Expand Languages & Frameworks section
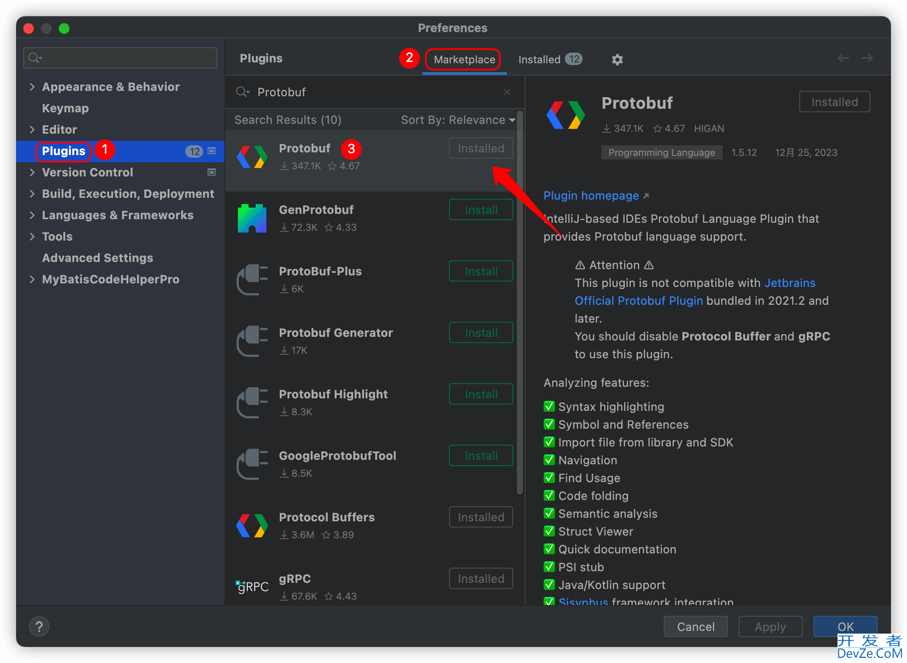The image size is (907, 663). [x=32, y=215]
